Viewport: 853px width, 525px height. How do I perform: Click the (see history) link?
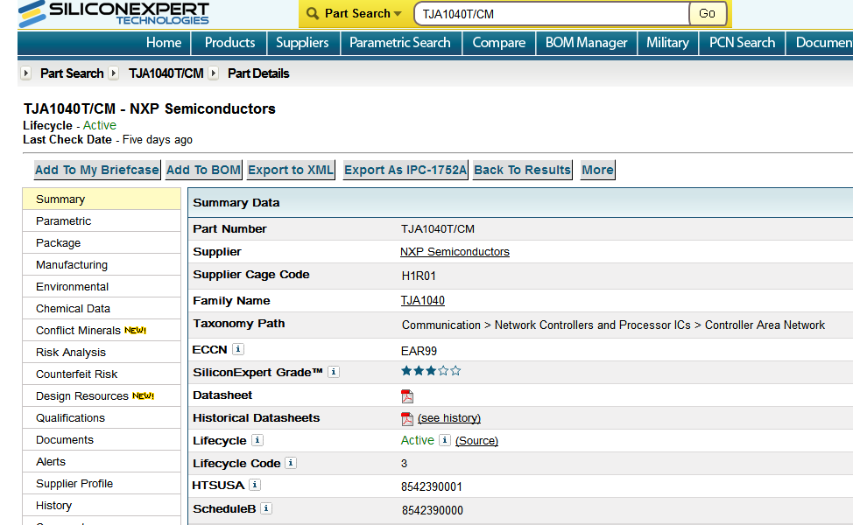tap(449, 418)
